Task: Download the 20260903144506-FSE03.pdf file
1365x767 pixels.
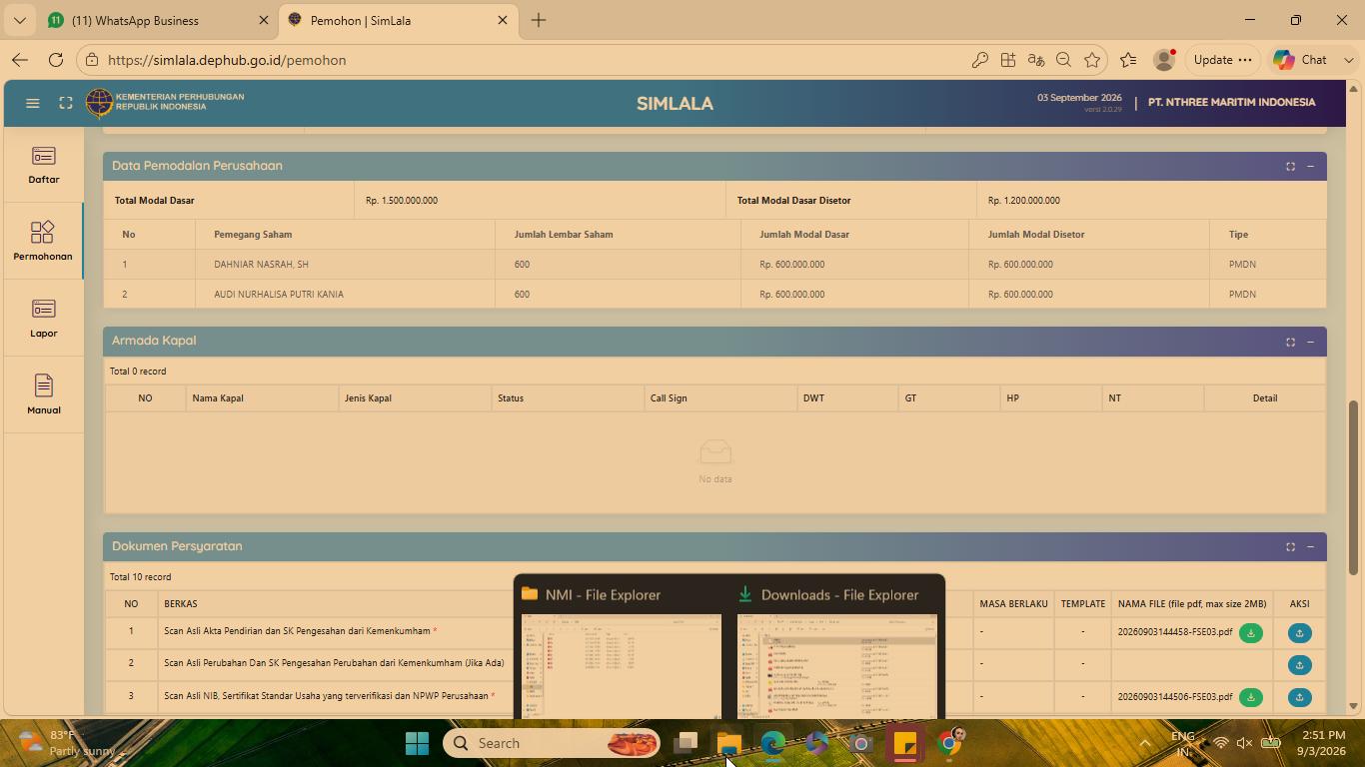Action: [x=1250, y=697]
